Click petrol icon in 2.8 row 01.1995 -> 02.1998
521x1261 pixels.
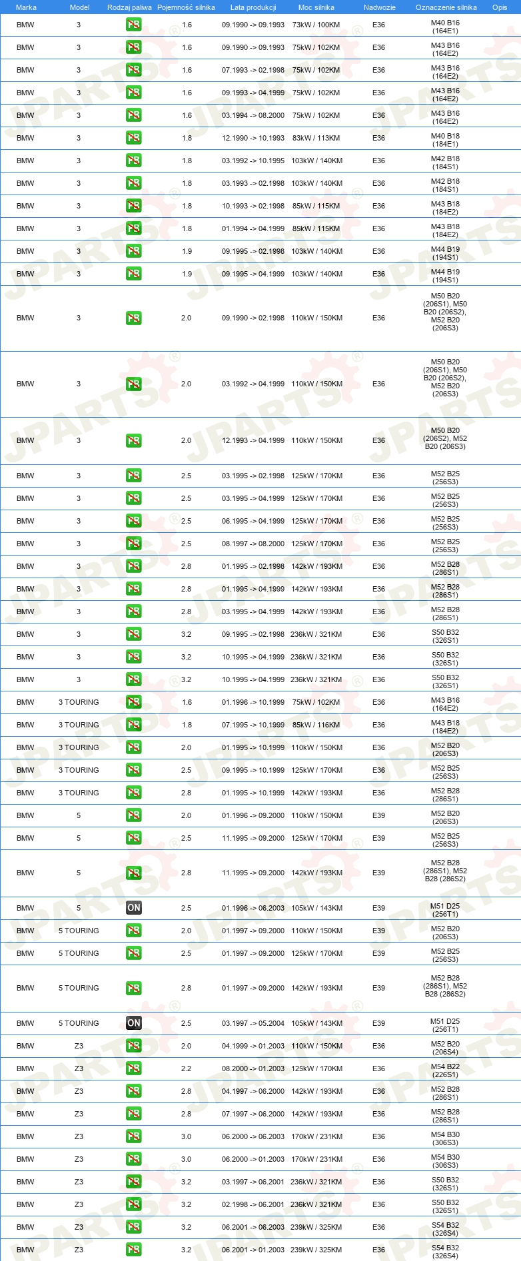tap(133, 567)
